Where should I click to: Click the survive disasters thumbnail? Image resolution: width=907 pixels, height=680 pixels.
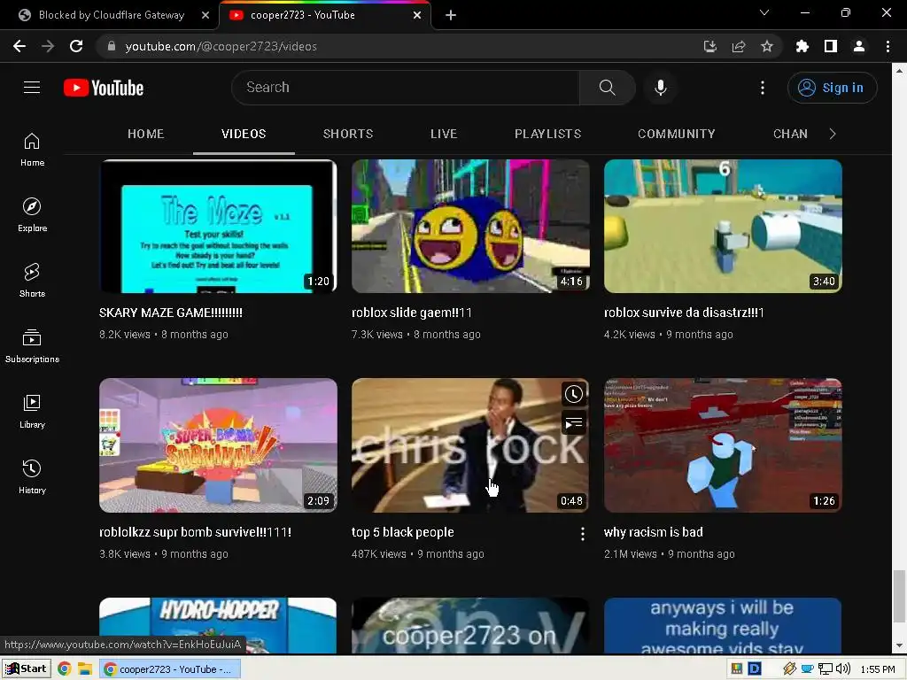(x=723, y=226)
